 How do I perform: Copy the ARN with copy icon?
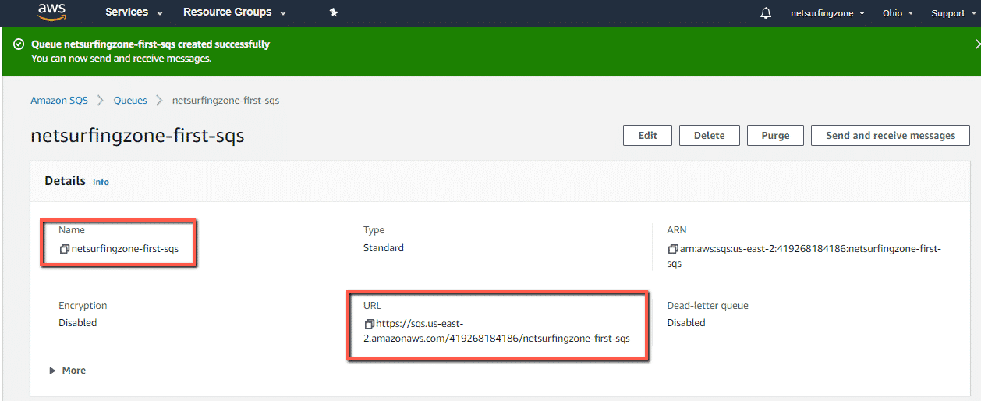[x=673, y=249]
